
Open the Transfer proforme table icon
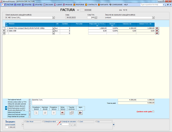71,113
